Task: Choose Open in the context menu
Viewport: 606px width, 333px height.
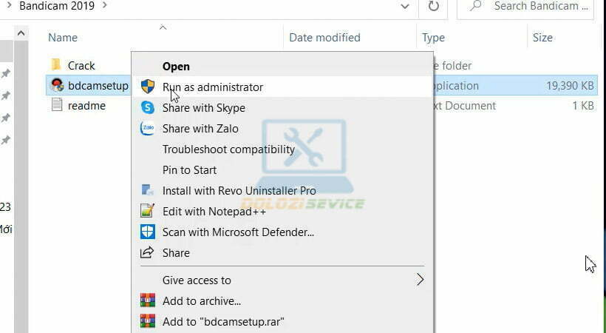Action: [x=176, y=66]
